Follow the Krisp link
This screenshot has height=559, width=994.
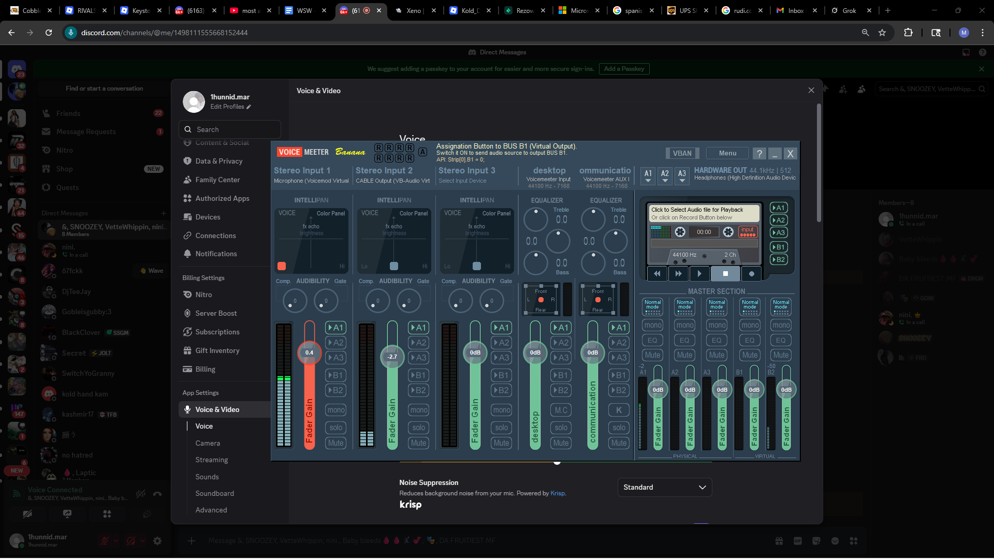click(558, 493)
